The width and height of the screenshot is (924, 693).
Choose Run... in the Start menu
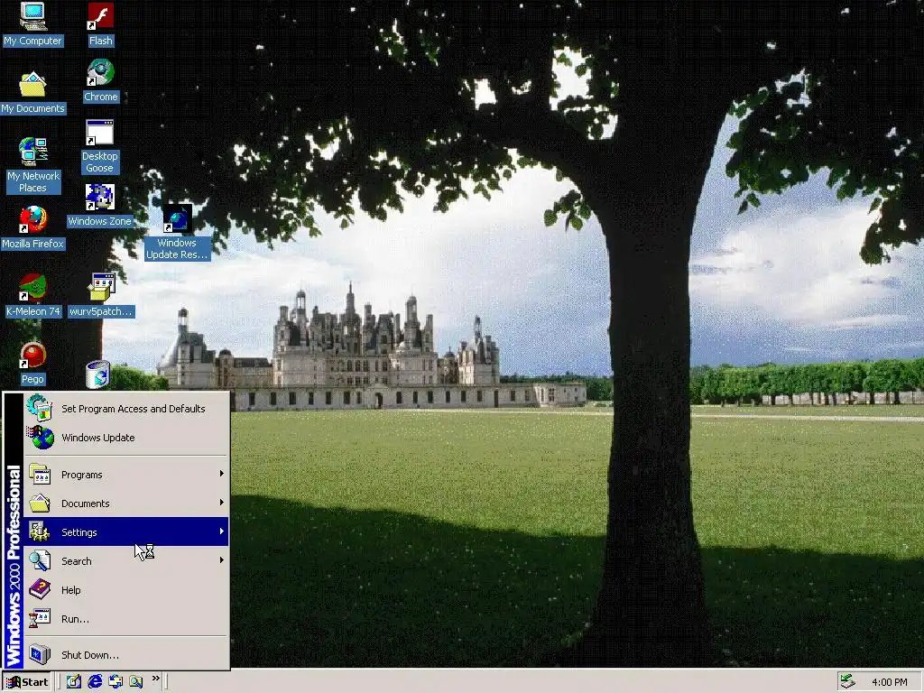(126, 619)
